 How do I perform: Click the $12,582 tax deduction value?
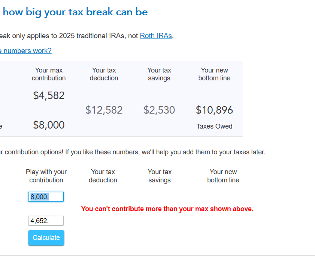click(104, 110)
